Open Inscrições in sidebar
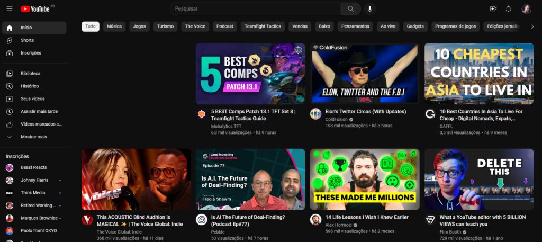 coord(34,53)
